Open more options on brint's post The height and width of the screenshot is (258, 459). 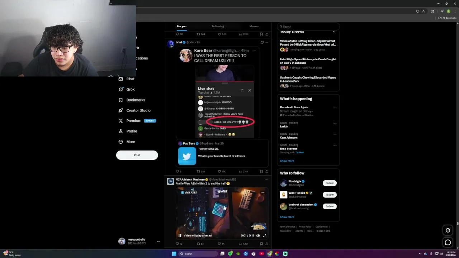266,42
